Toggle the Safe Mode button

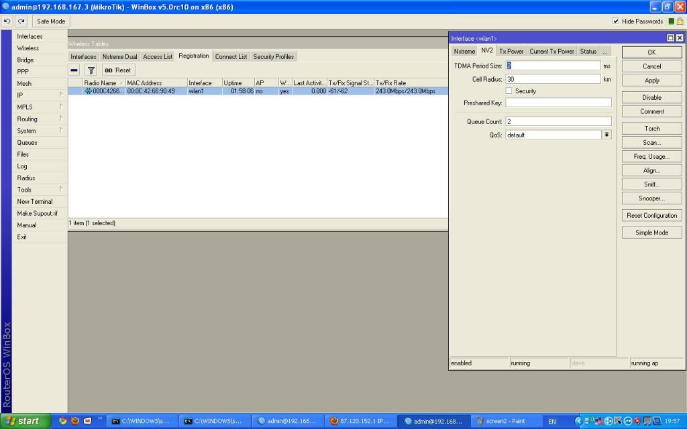click(51, 21)
